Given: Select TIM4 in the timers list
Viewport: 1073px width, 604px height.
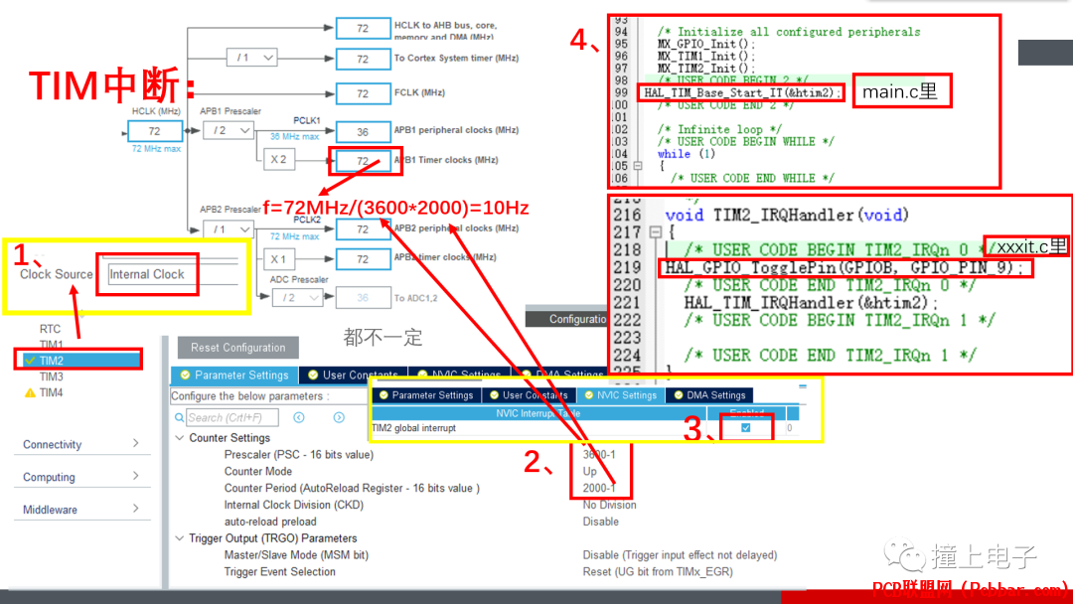Looking at the screenshot, I should tap(52, 392).
